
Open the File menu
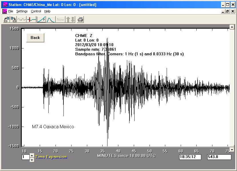pos(11,11)
